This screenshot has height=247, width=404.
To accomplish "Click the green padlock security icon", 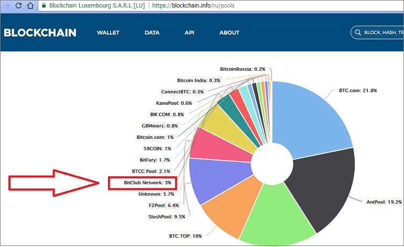I will pos(44,5).
